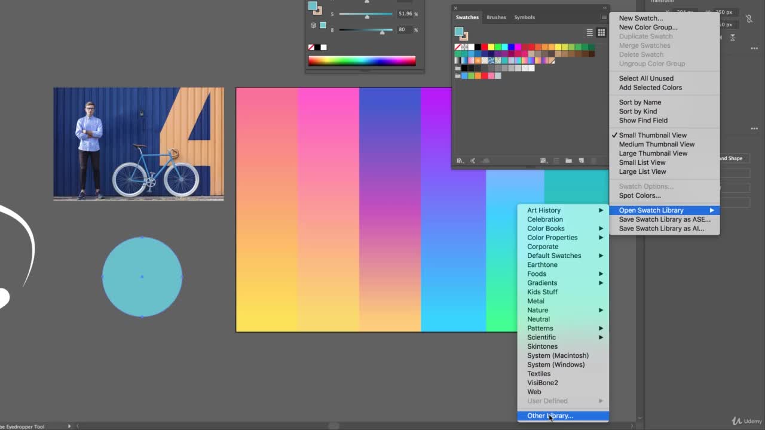Click the None swatch in Color panel
Screen dimensions: 765x430
point(311,47)
